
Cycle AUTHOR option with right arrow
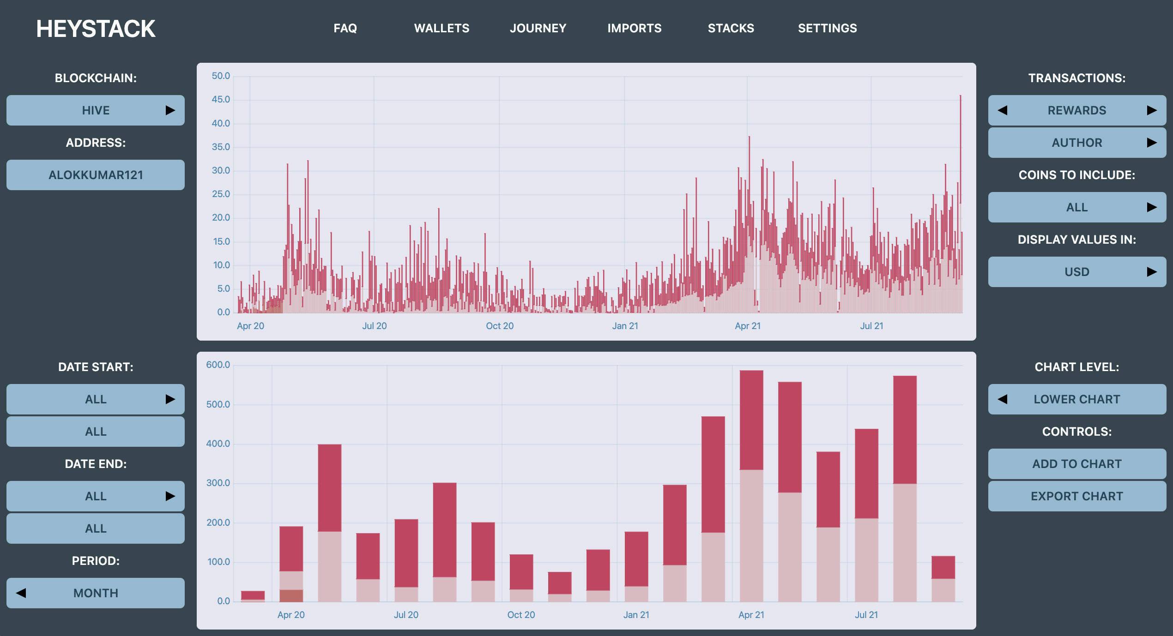coord(1152,143)
